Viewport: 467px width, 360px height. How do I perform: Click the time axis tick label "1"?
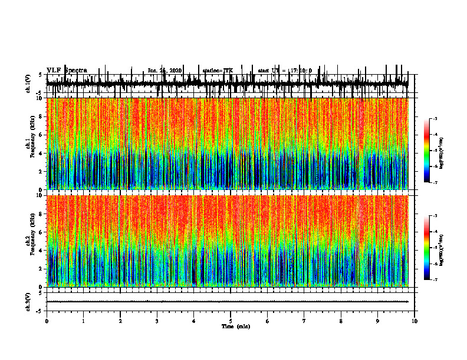click(84, 321)
